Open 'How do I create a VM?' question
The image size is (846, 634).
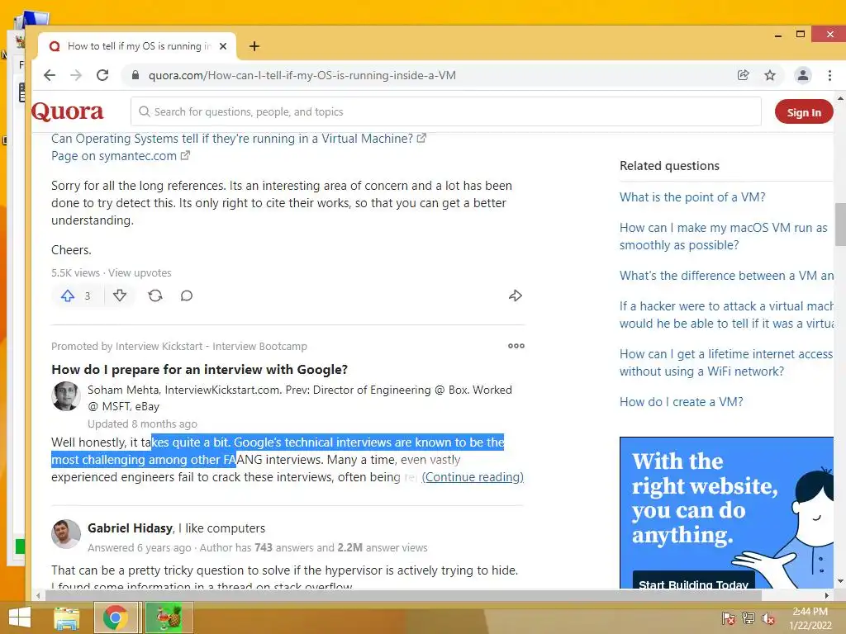681,402
